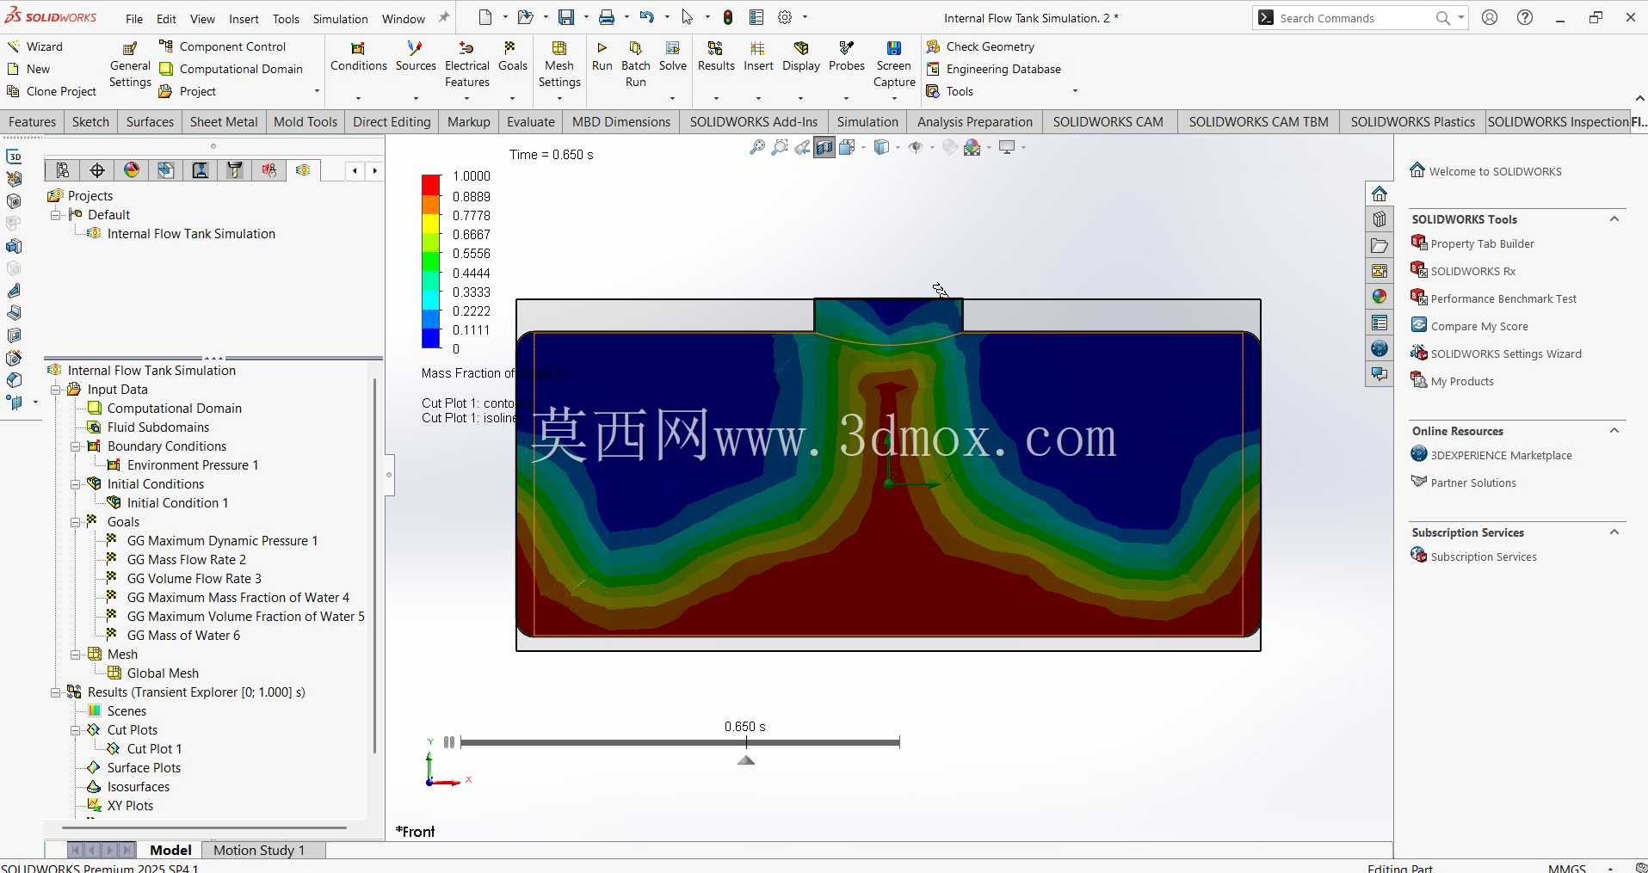
Task: Click the Save icon in quick toolbar
Action: pos(565,17)
